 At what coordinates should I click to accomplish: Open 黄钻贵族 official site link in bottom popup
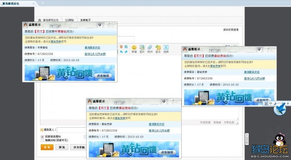120,118
